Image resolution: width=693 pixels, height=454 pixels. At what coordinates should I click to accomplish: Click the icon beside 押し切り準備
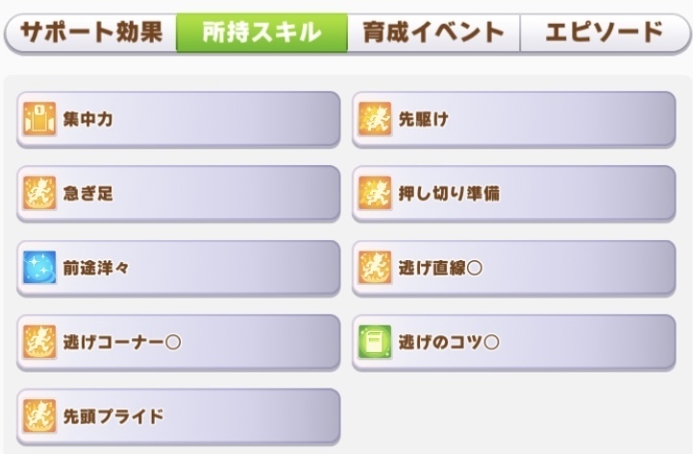[375, 193]
